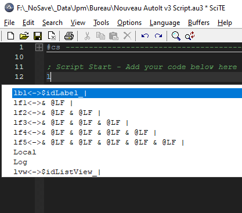Open the Edit menu

click(x=28, y=23)
